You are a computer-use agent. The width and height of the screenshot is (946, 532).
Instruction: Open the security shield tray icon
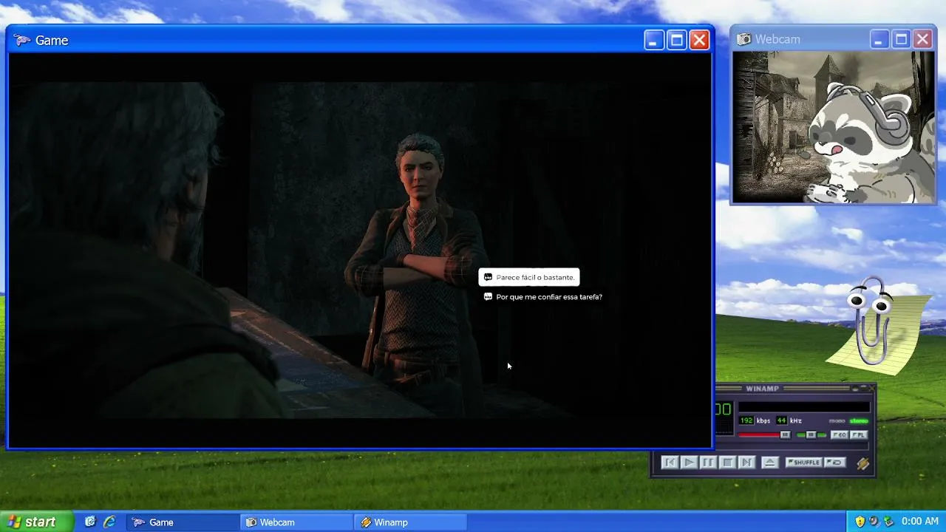(x=860, y=522)
